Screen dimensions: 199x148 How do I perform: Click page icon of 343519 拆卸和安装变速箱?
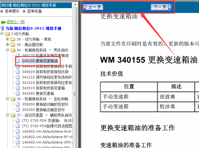tap(18, 88)
